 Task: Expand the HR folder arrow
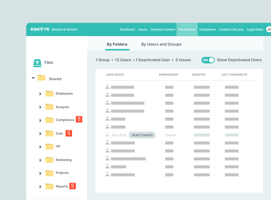40,147
